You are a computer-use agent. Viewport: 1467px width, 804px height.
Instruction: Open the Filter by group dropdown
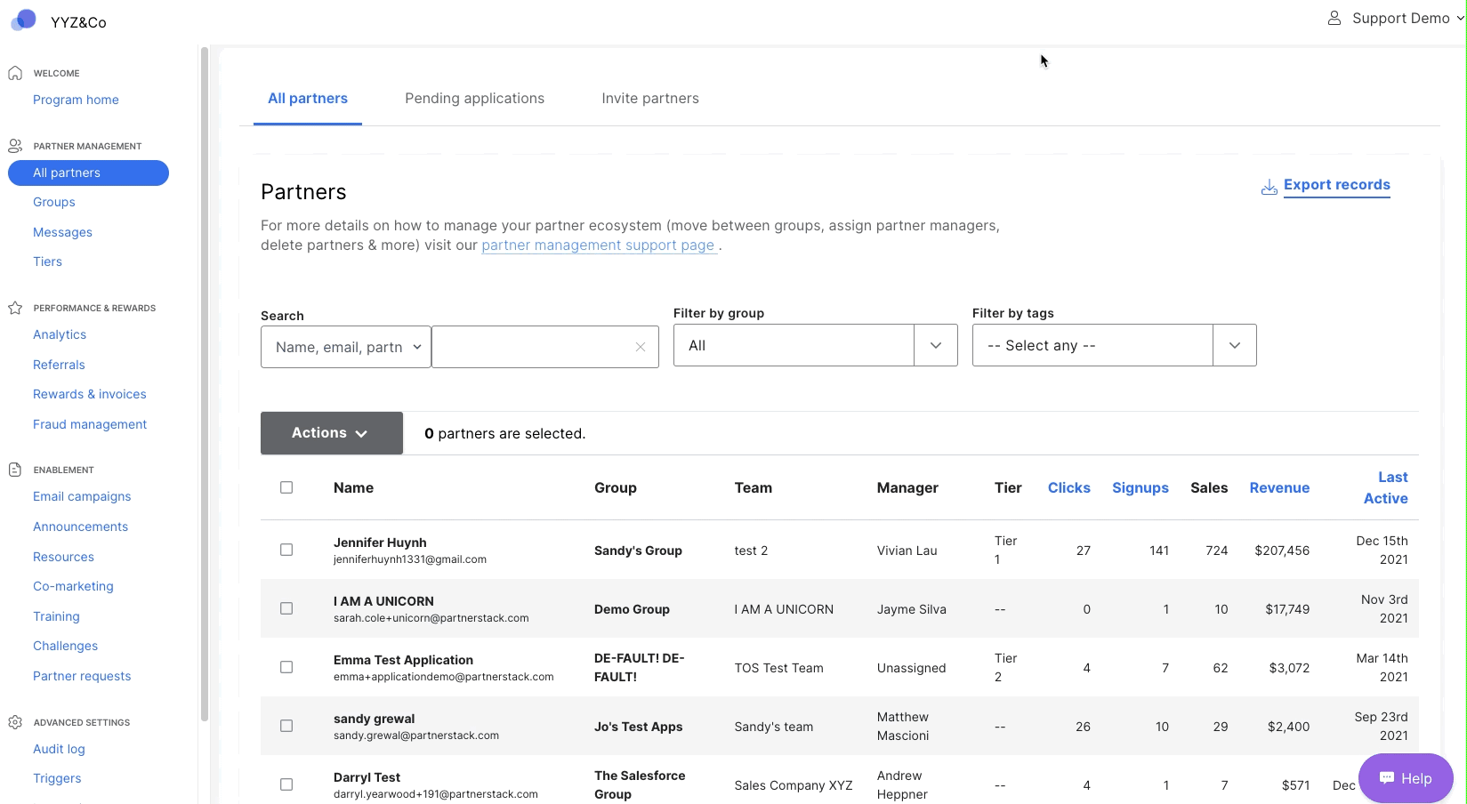(815, 345)
